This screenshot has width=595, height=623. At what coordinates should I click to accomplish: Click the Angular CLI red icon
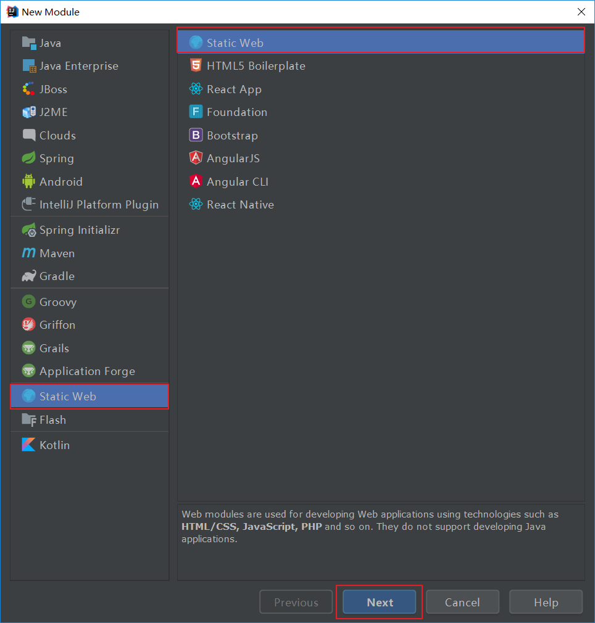[x=196, y=181]
